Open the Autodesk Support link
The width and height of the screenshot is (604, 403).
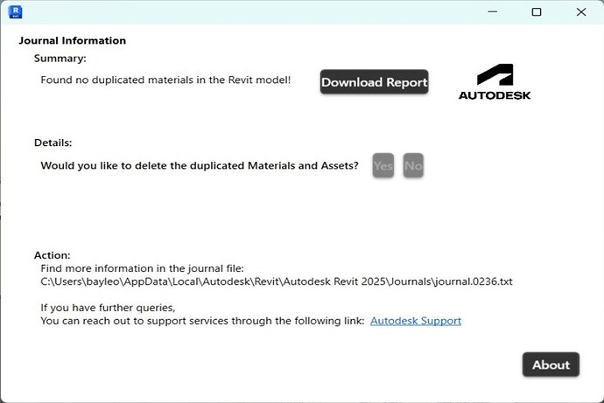click(x=415, y=321)
